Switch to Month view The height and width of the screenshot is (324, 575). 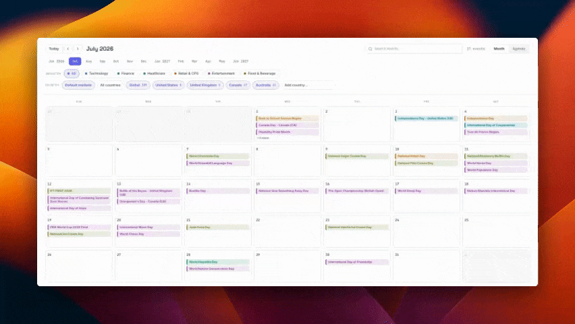tap(499, 49)
